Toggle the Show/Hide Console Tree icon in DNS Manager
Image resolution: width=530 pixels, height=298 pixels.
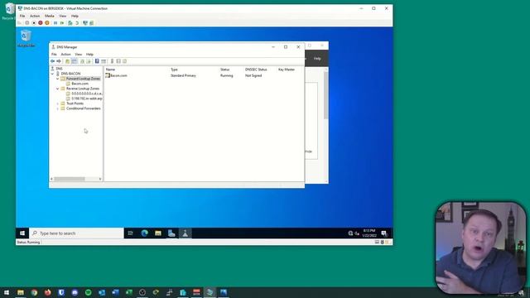point(75,61)
